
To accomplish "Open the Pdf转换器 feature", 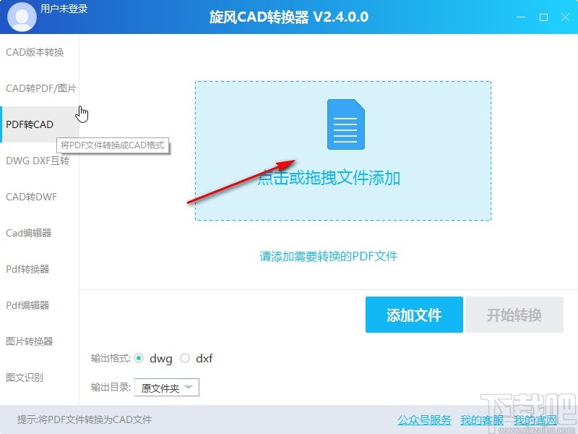I will coord(29,269).
